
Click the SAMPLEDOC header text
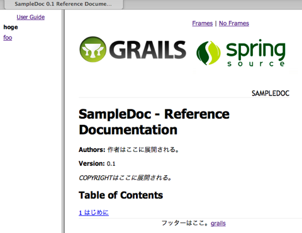[x=271, y=93]
